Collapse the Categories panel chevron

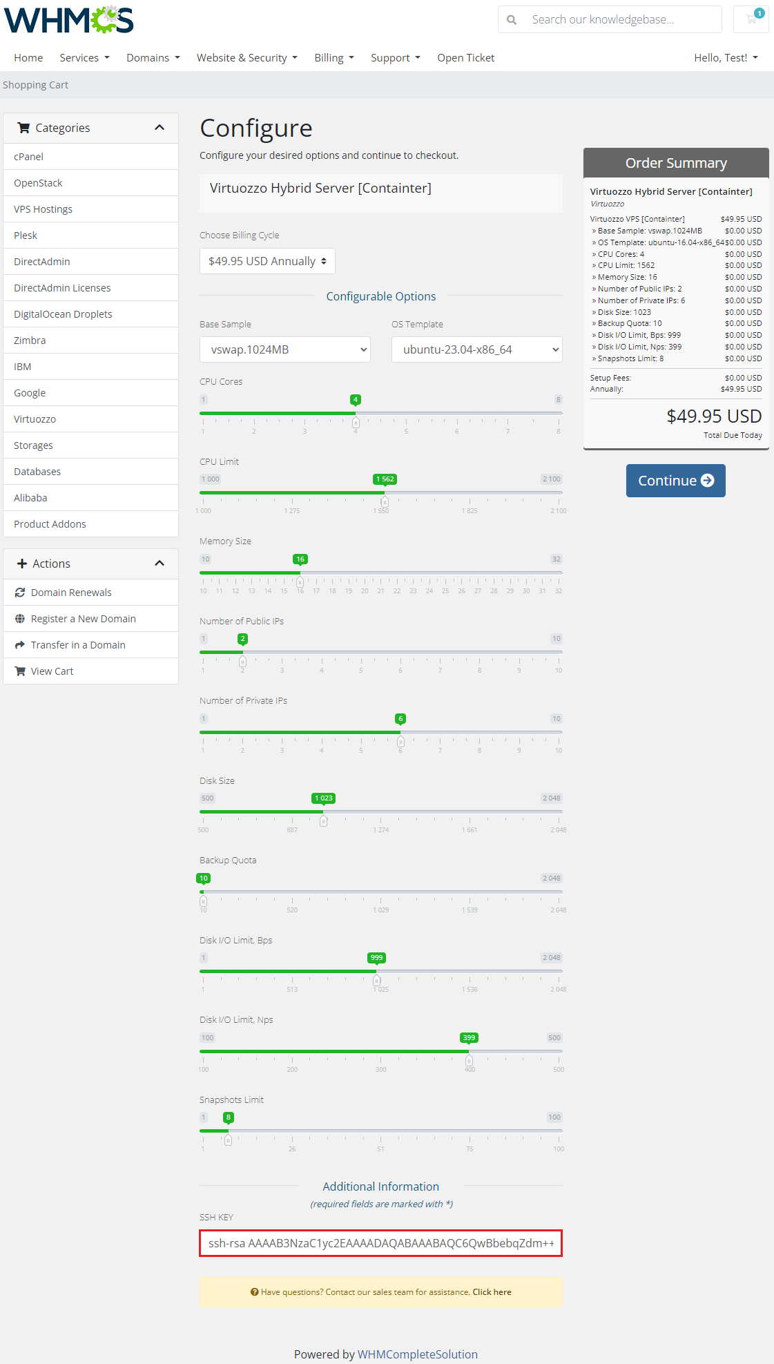click(159, 128)
